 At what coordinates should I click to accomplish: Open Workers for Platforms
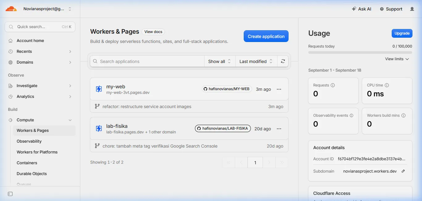pos(37,152)
